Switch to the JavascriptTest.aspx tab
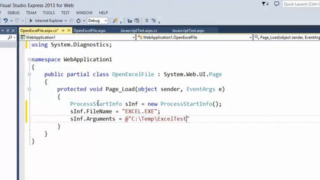The image size is (320, 180). click(x=188, y=30)
